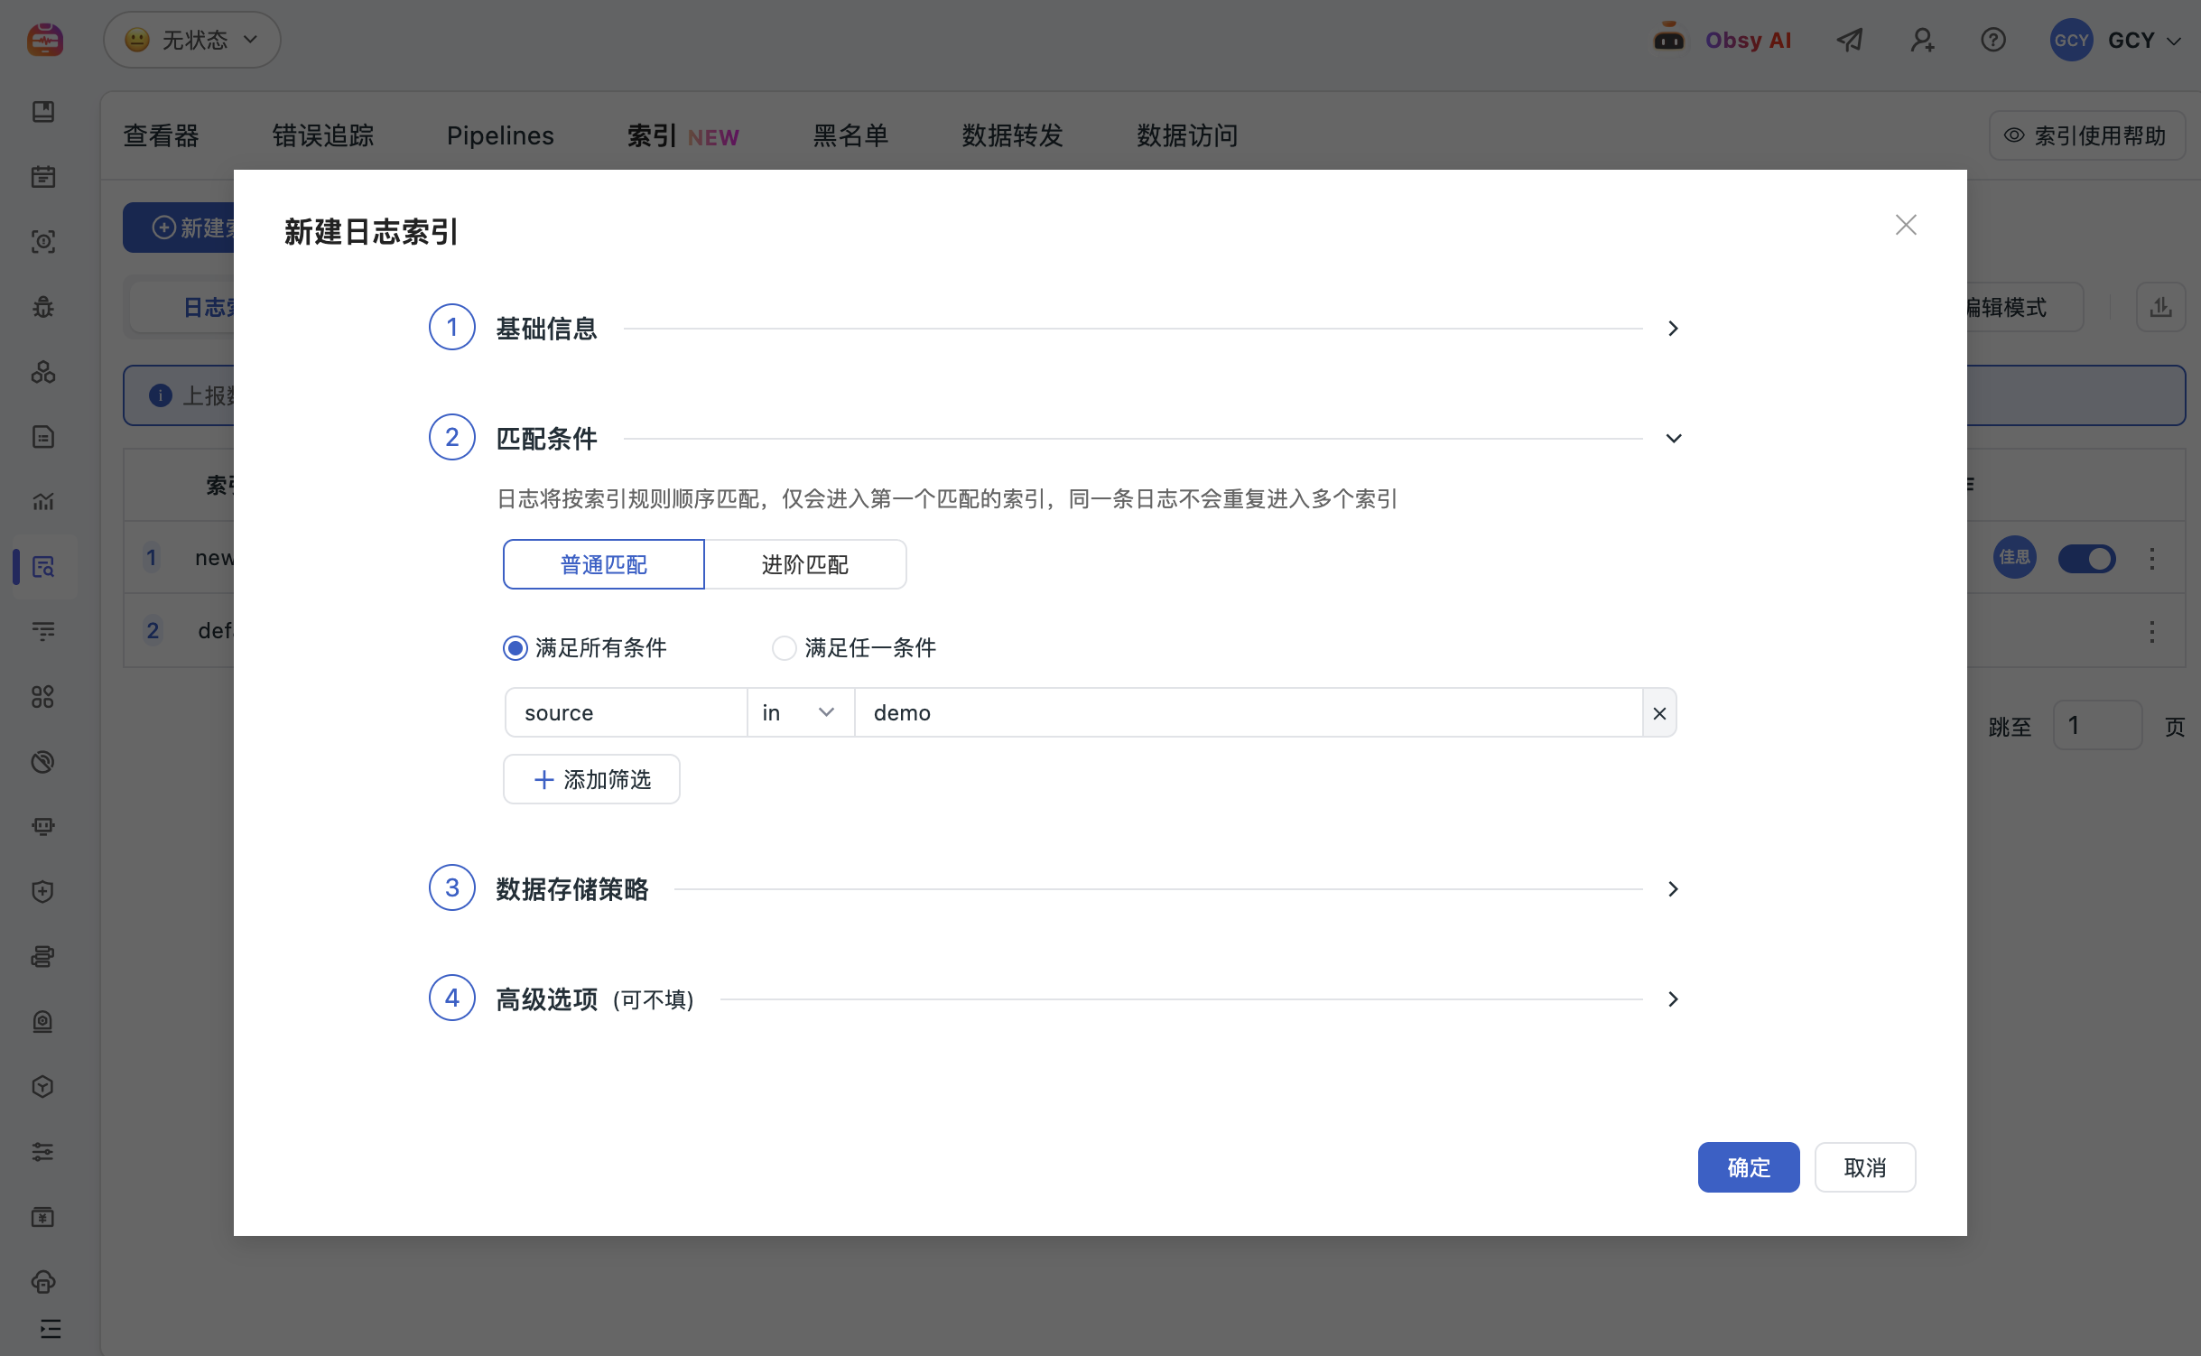Select the 普通匹配 mode tab

[603, 565]
